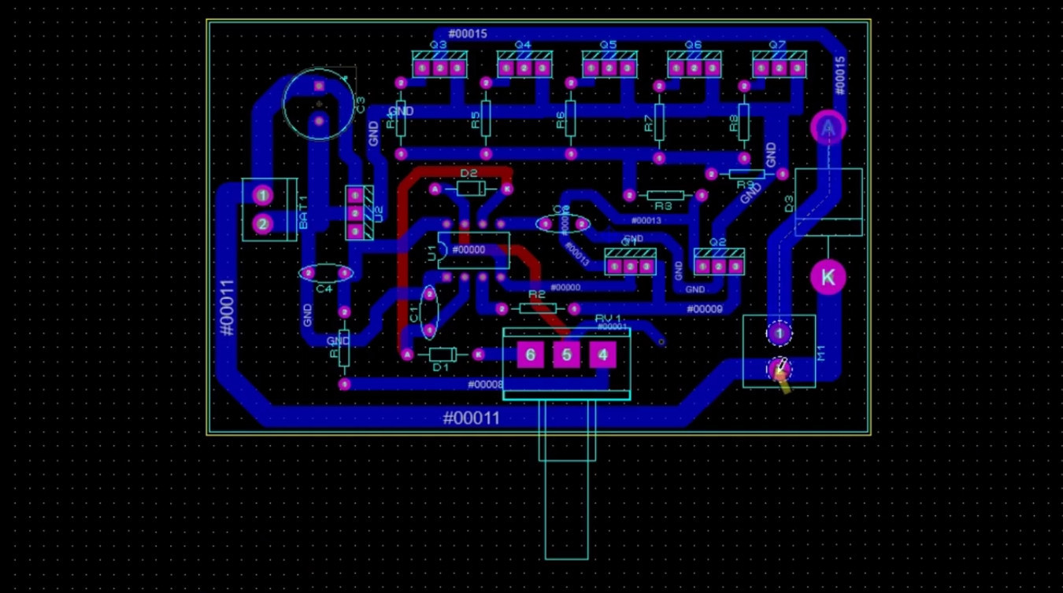
Task: Click the C1 capacitor label
Action: click(x=415, y=315)
